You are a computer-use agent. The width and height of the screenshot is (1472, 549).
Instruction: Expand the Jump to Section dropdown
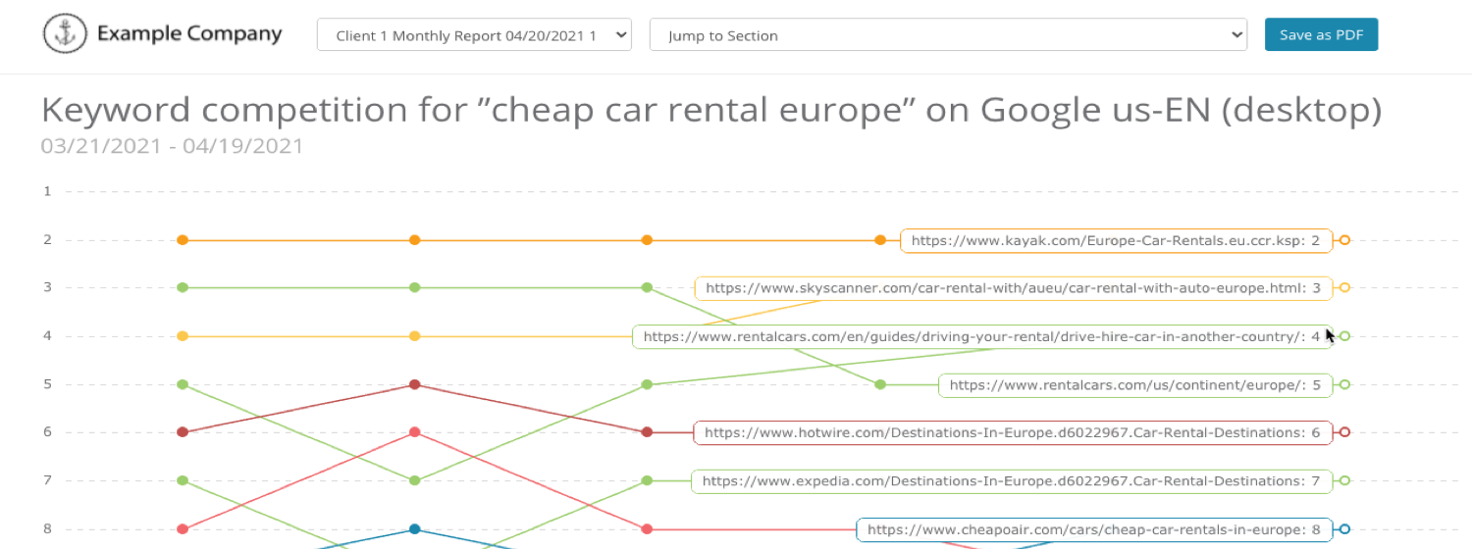click(948, 35)
